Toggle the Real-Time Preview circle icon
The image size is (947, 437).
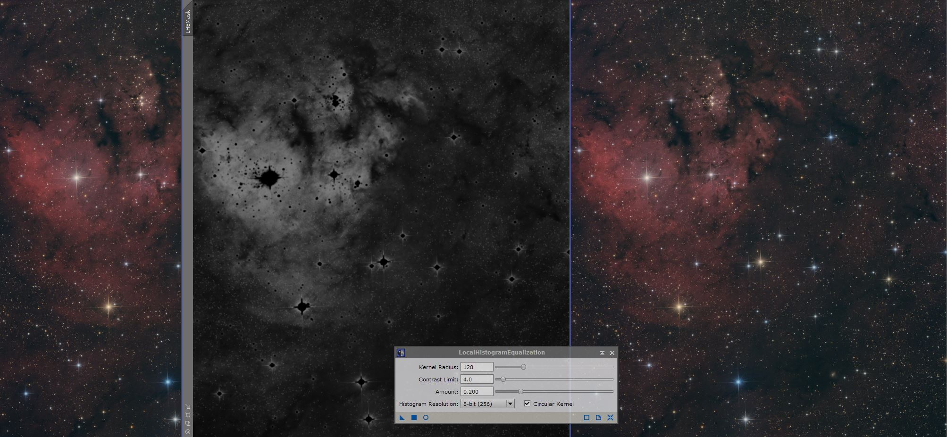(426, 418)
